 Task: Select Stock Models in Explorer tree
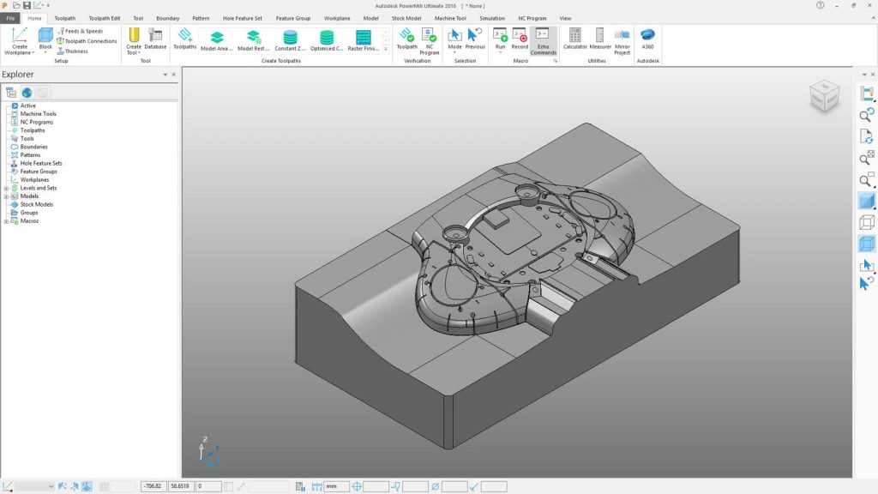pos(37,204)
